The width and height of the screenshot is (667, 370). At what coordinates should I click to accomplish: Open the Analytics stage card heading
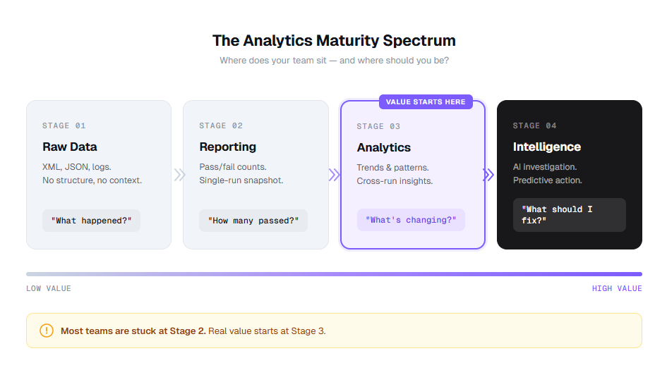coord(383,147)
